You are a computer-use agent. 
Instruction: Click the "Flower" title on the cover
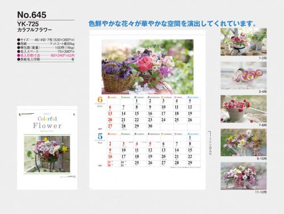click(47, 126)
